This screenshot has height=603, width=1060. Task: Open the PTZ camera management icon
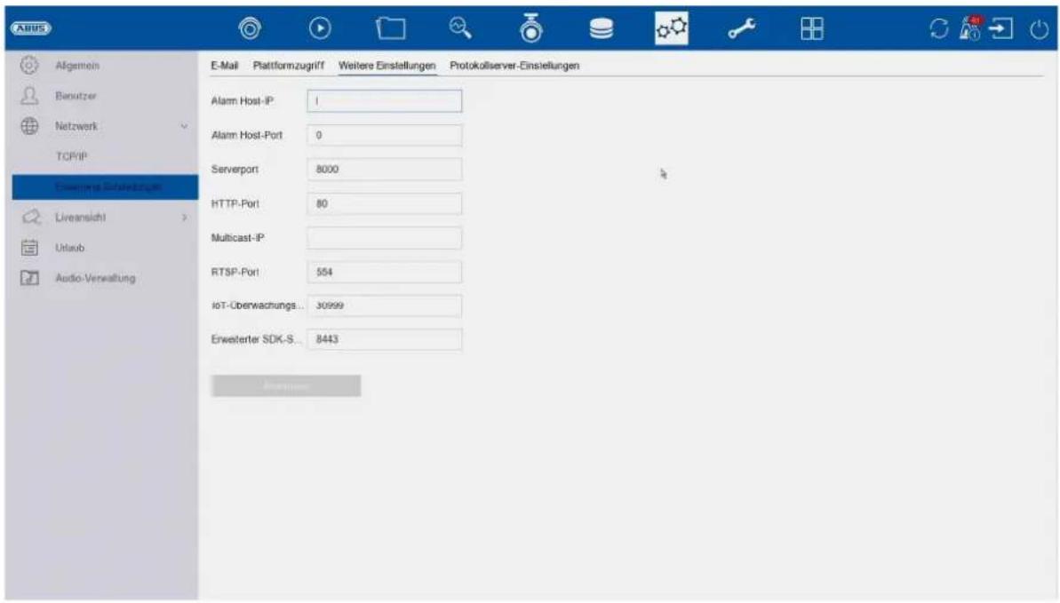coord(530,28)
